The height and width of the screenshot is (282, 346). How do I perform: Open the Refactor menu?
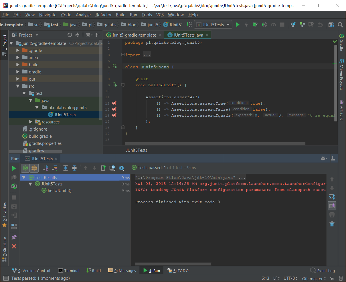pos(103,15)
